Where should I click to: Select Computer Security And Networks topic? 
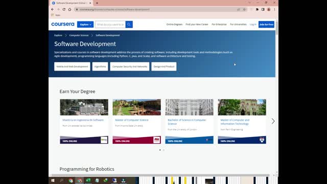(130, 66)
